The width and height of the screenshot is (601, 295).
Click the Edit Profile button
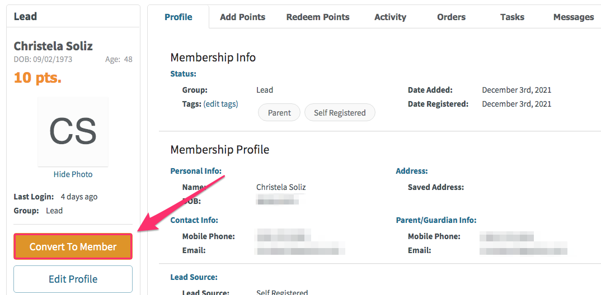pos(73,279)
